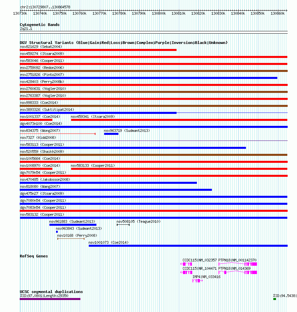Select the black nsv508105 interval line
Viewport: 297px width, 312px height.
coord(123,225)
